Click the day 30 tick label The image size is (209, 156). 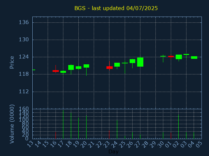[161, 144]
